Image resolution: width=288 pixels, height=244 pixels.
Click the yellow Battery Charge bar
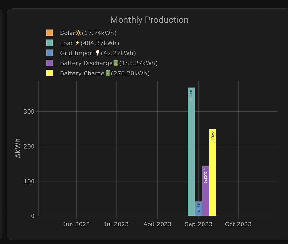[213, 172]
